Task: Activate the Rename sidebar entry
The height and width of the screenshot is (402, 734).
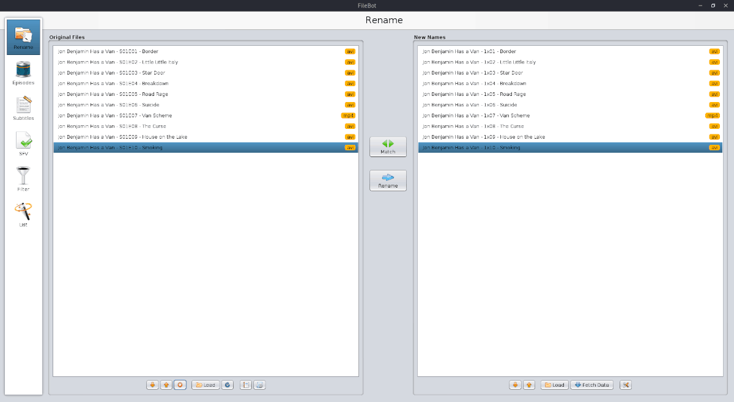Action: 23,37
